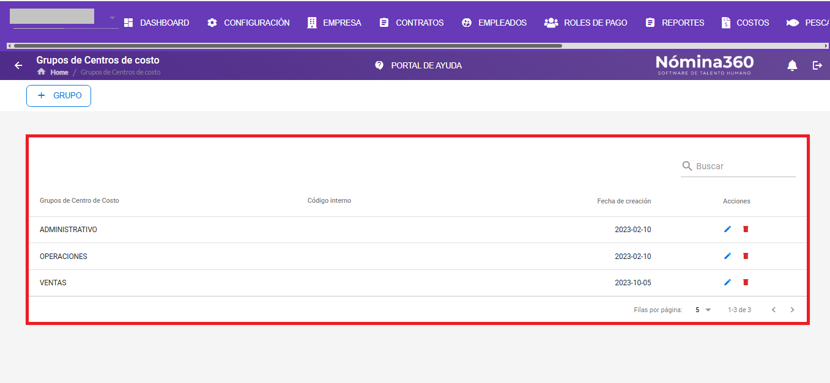Image resolution: width=830 pixels, height=383 pixels.
Task: Click the + GRUPO button
Action: coord(59,96)
